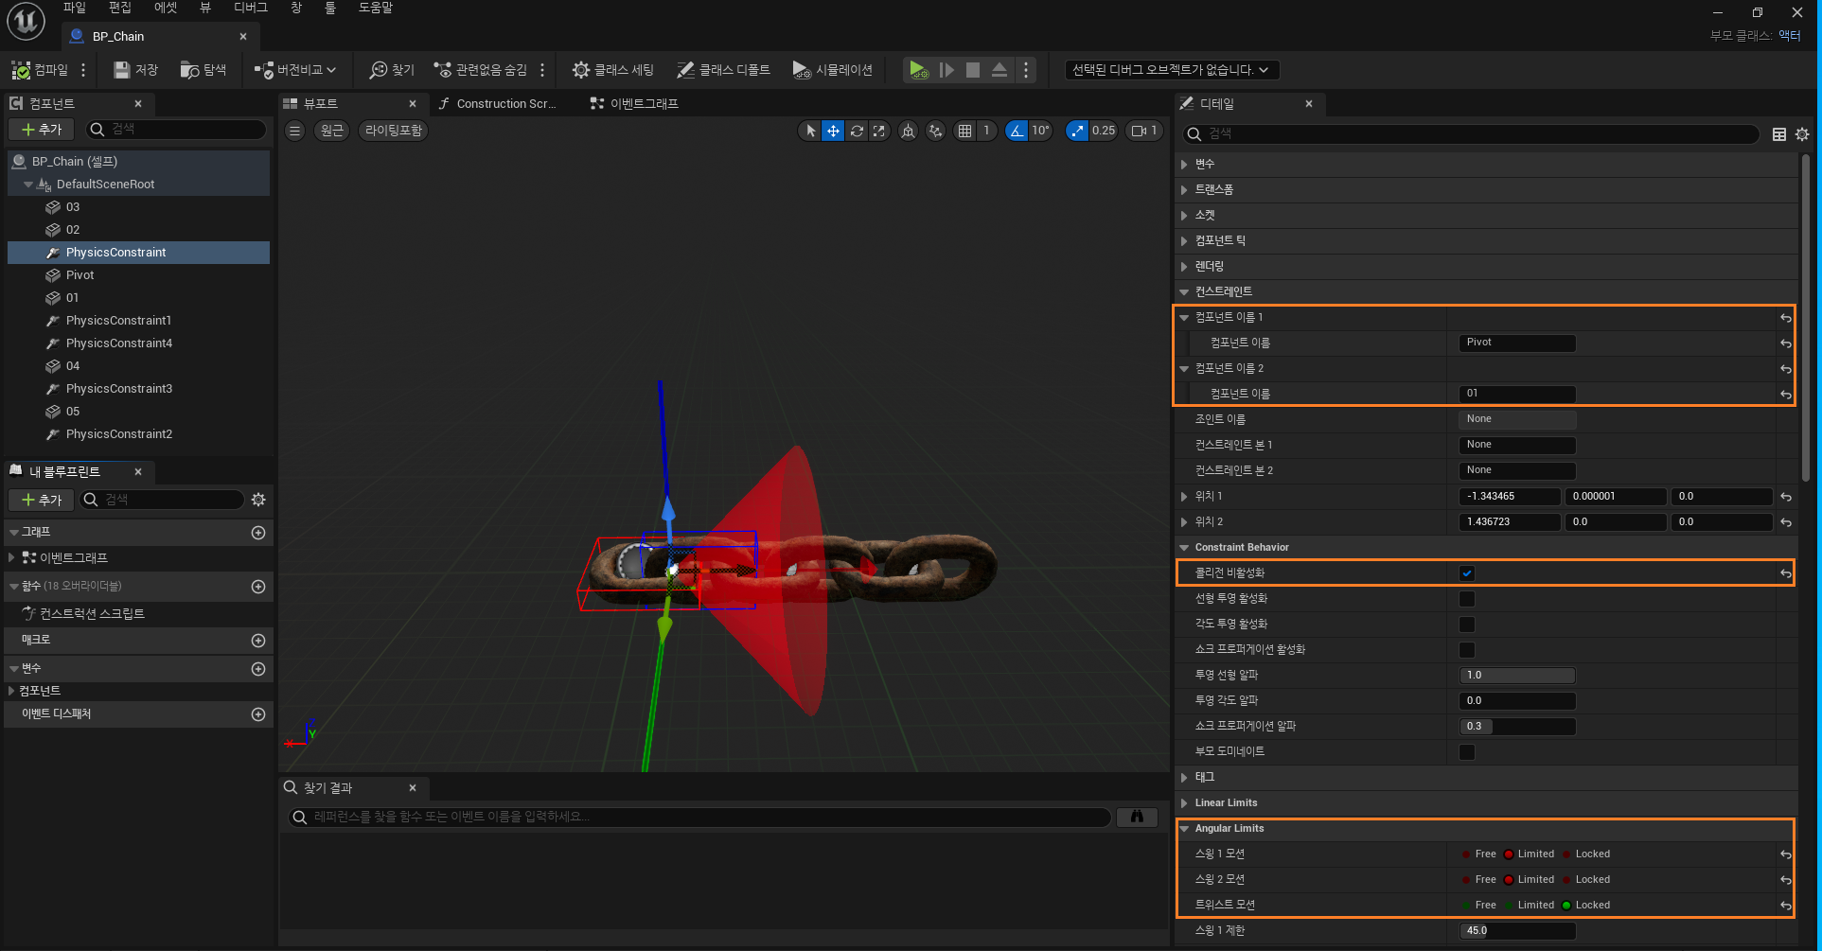The image size is (1822, 951).
Task: Open the 편집 menu
Action: pos(120,9)
